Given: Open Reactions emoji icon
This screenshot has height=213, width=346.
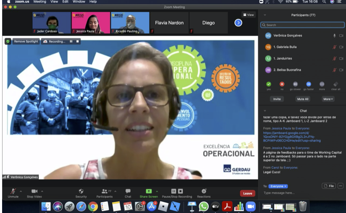Looking at the screenshot, I should [x=204, y=191].
